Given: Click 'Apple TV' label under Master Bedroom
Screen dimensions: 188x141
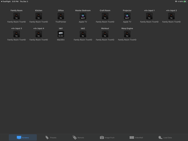Looking at the screenshot, I should 83,22.
